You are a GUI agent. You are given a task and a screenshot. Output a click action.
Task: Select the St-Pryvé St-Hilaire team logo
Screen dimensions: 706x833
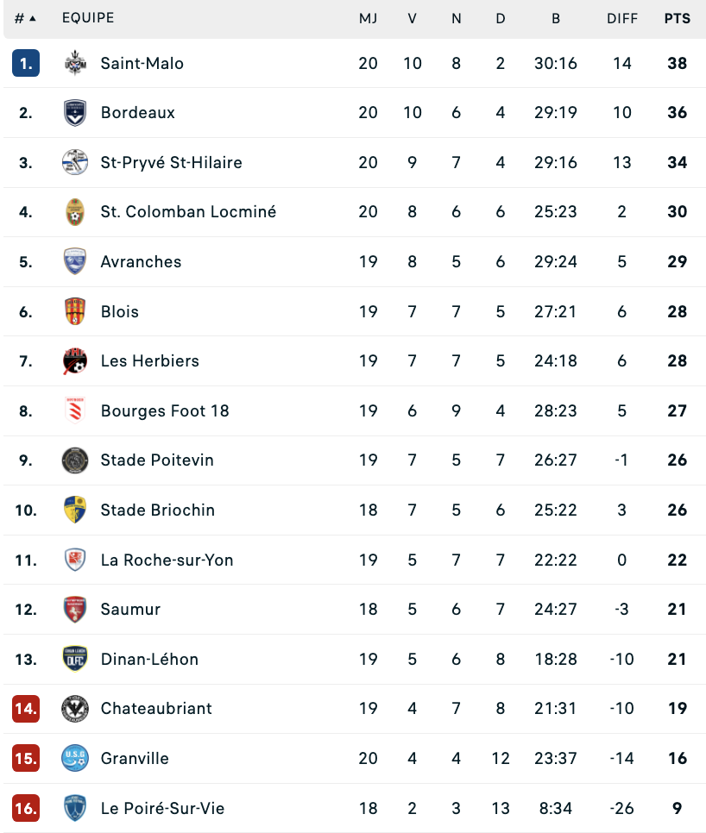tap(75, 162)
